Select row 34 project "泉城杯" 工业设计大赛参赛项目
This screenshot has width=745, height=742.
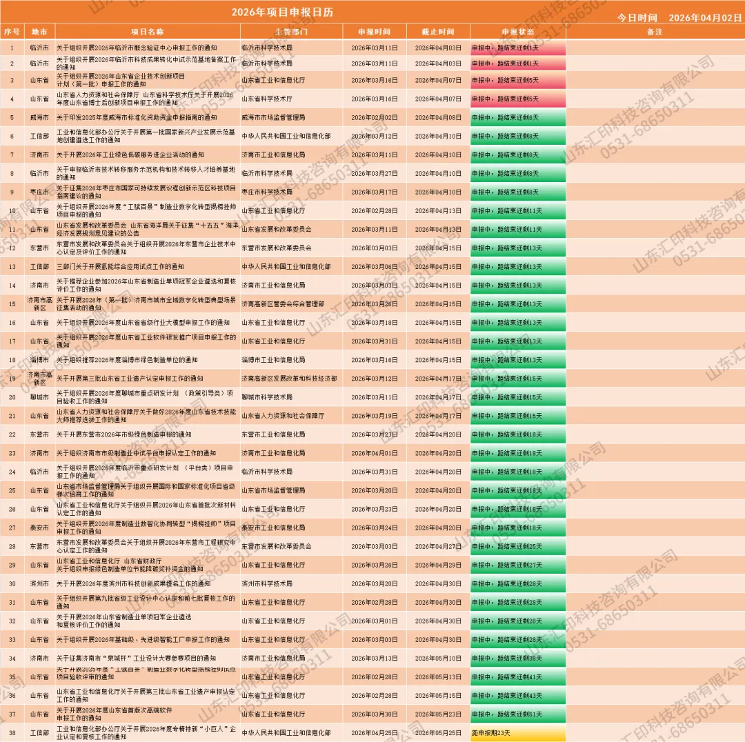click(x=137, y=658)
